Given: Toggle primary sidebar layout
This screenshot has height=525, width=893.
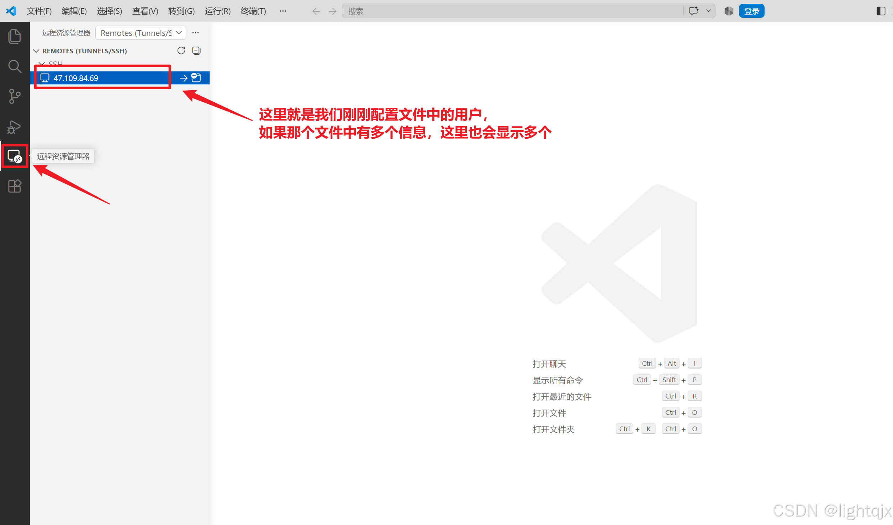Looking at the screenshot, I should click(x=881, y=11).
